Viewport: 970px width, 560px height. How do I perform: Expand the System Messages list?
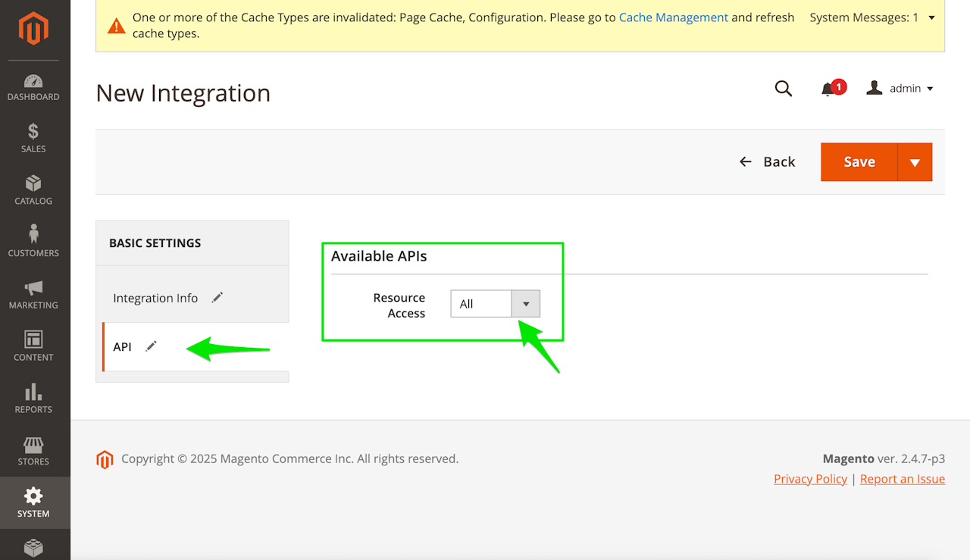872,17
